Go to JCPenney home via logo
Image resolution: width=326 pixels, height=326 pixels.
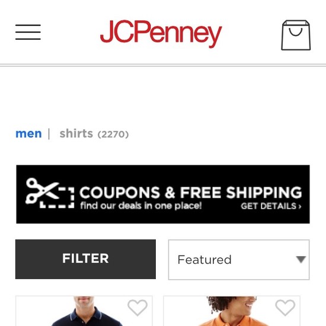coord(161,33)
